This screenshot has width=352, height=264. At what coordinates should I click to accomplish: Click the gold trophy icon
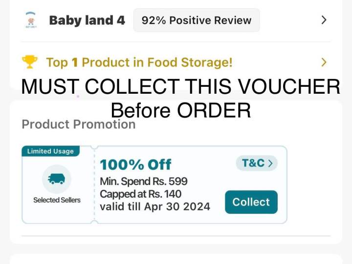(30, 62)
